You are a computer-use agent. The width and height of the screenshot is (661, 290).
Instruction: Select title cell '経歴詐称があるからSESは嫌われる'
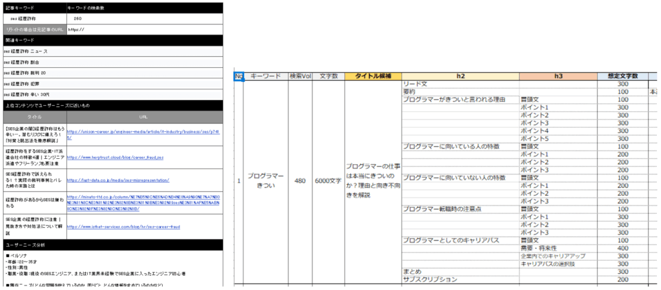pos(35,203)
